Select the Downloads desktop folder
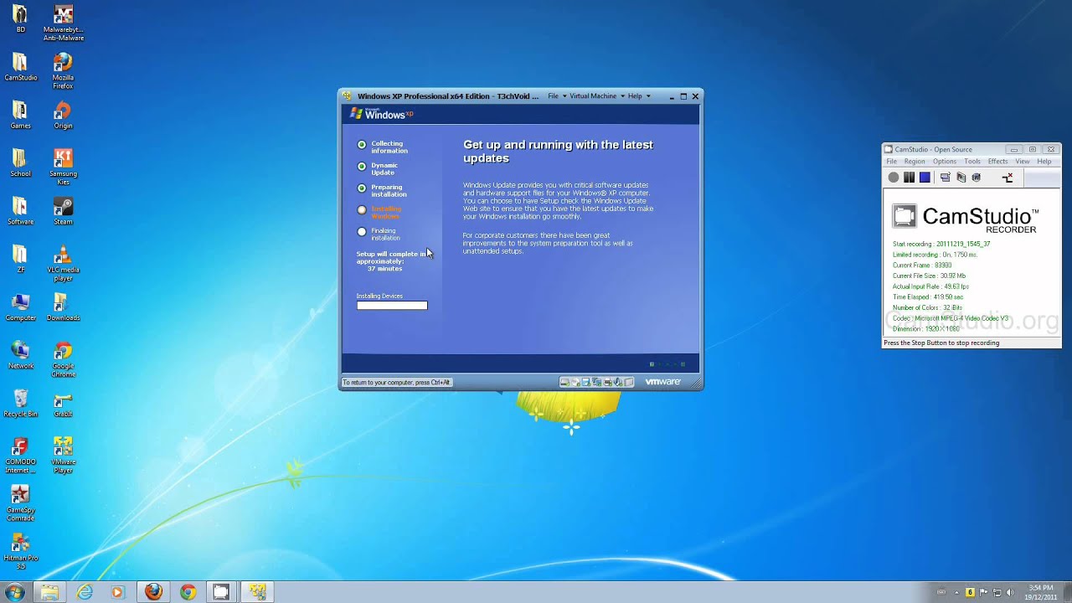The height and width of the screenshot is (603, 1072). click(63, 307)
